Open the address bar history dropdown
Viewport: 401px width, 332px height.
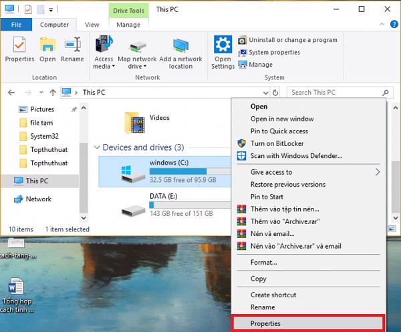pyautogui.click(x=266, y=93)
